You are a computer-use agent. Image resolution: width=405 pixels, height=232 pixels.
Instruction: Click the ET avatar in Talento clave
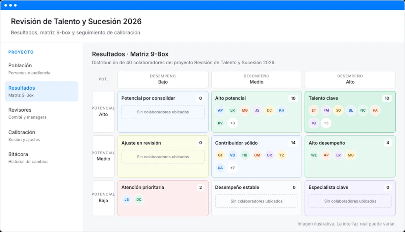pyautogui.click(x=314, y=110)
